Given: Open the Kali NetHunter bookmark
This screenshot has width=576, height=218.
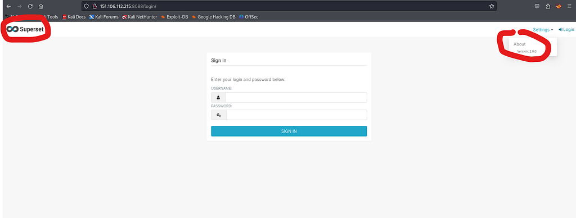Looking at the screenshot, I should click(139, 17).
